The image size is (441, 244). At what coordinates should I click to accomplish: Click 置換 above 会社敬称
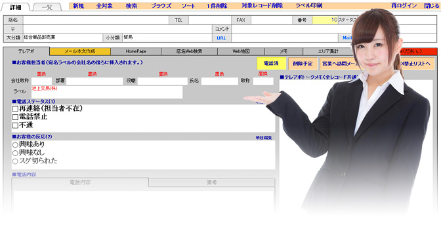pyautogui.click(x=41, y=74)
